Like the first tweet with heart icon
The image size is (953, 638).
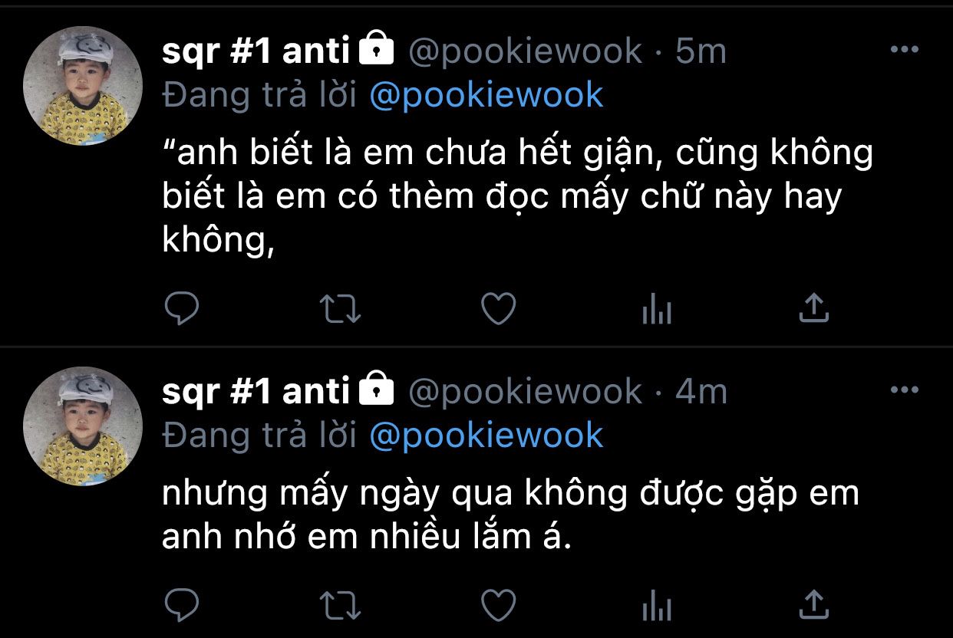[x=499, y=308]
